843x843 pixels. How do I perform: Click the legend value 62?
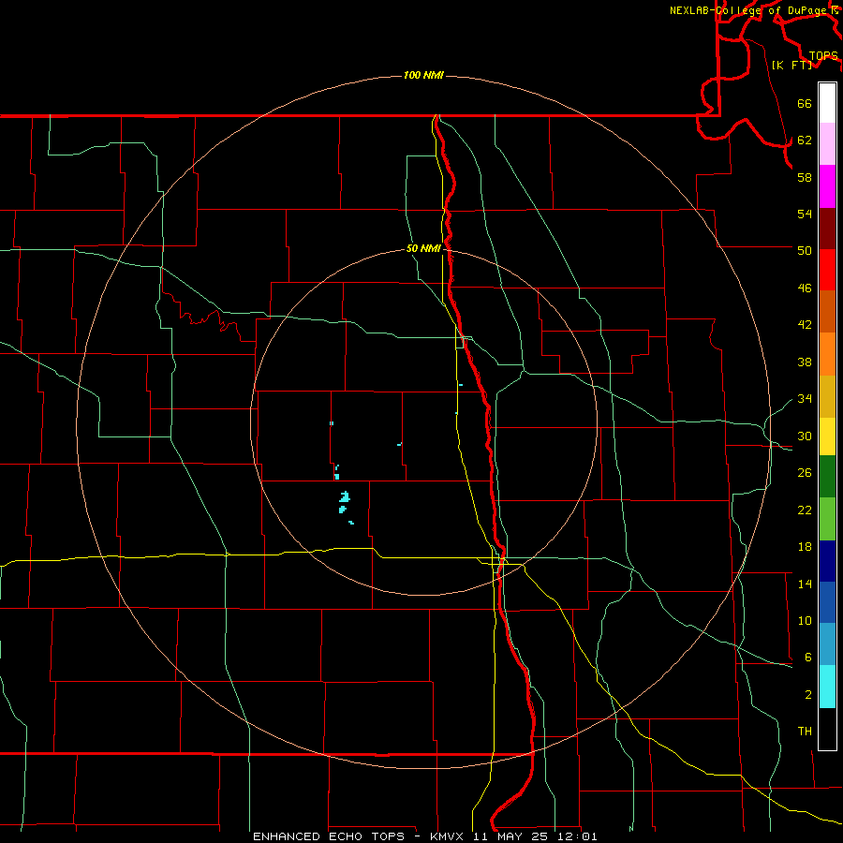click(x=805, y=140)
